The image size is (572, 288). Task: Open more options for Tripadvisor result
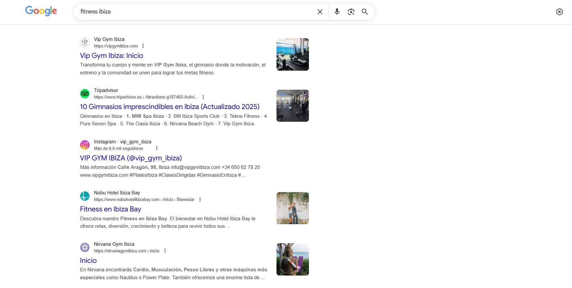point(203,97)
